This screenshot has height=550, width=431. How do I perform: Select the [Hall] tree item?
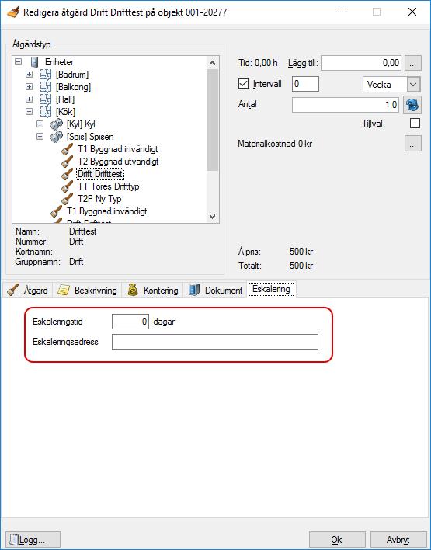click(x=65, y=99)
